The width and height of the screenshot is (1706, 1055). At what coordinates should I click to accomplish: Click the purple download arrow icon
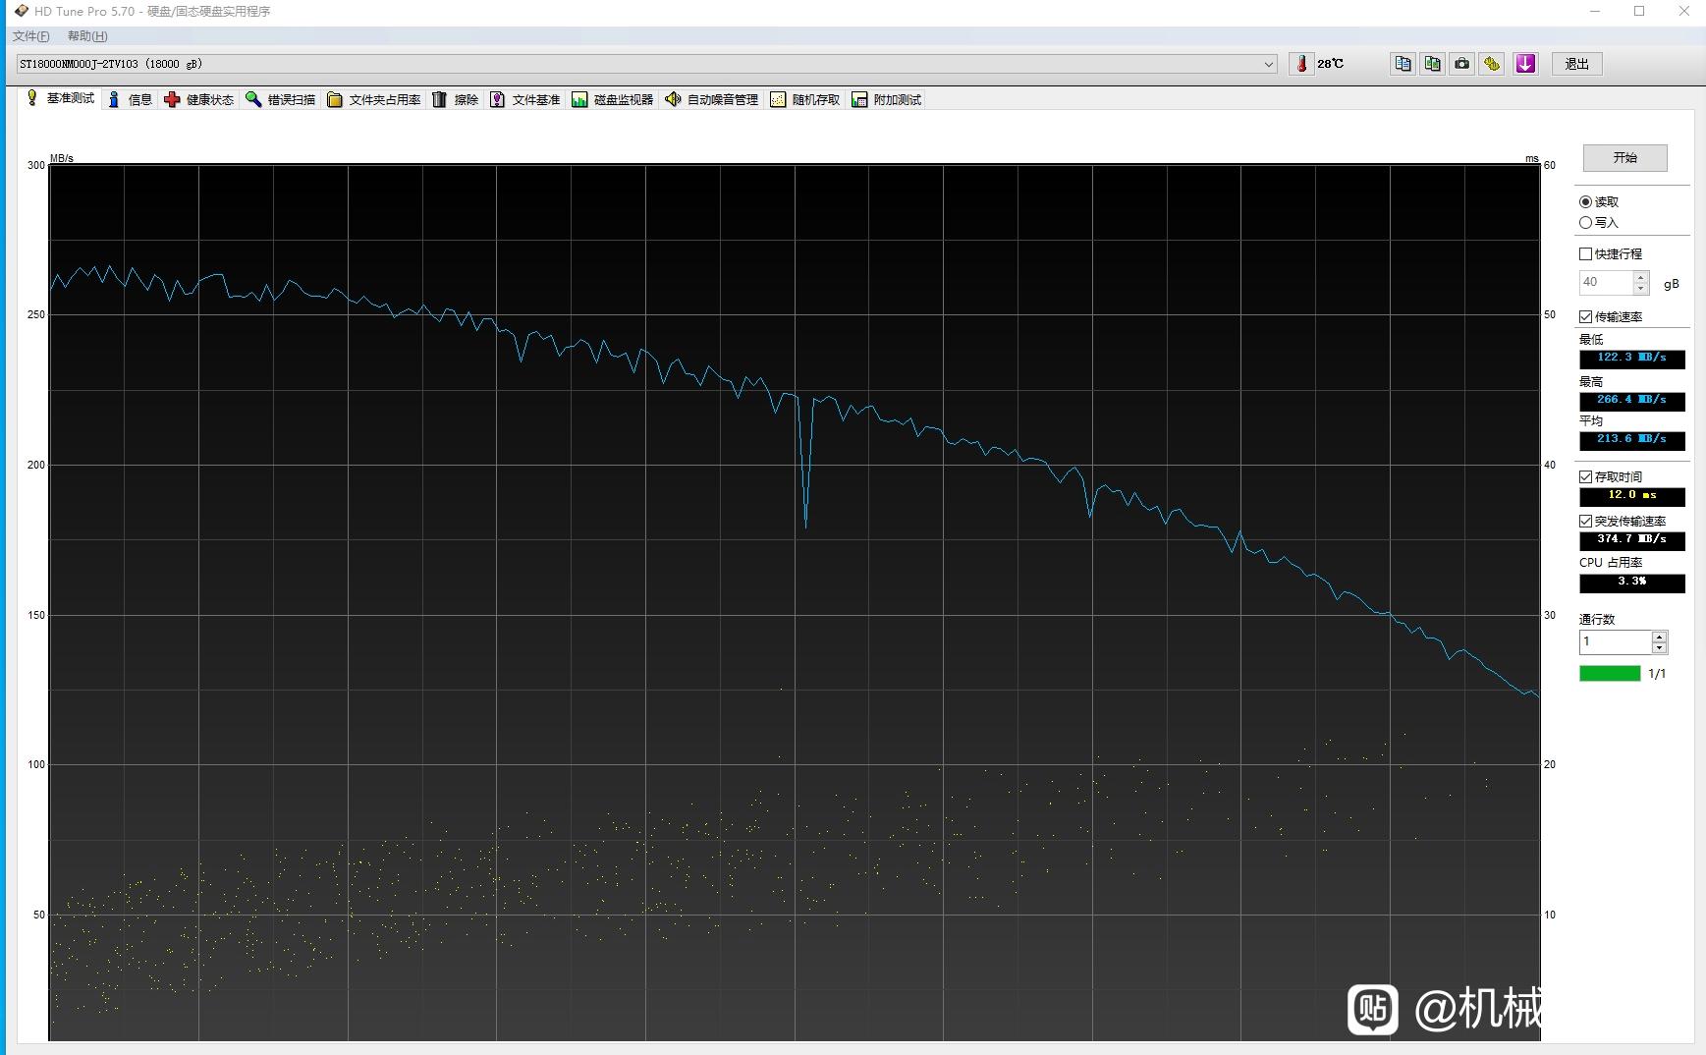pos(1525,64)
